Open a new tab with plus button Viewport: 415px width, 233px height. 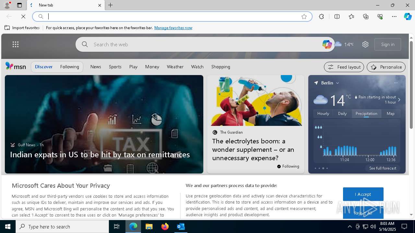point(111,5)
